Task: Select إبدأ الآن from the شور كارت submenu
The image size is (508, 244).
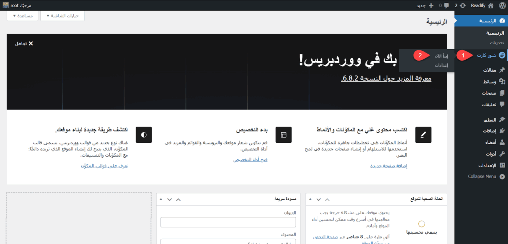Action: 439,55
